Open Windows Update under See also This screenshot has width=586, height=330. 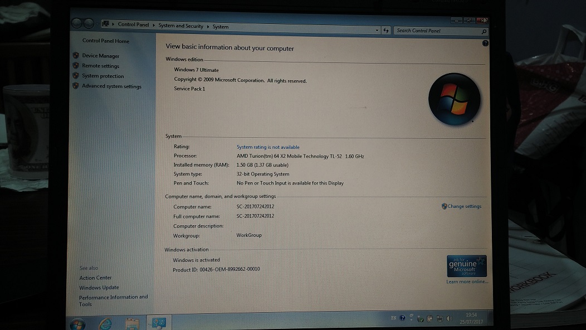point(99,287)
